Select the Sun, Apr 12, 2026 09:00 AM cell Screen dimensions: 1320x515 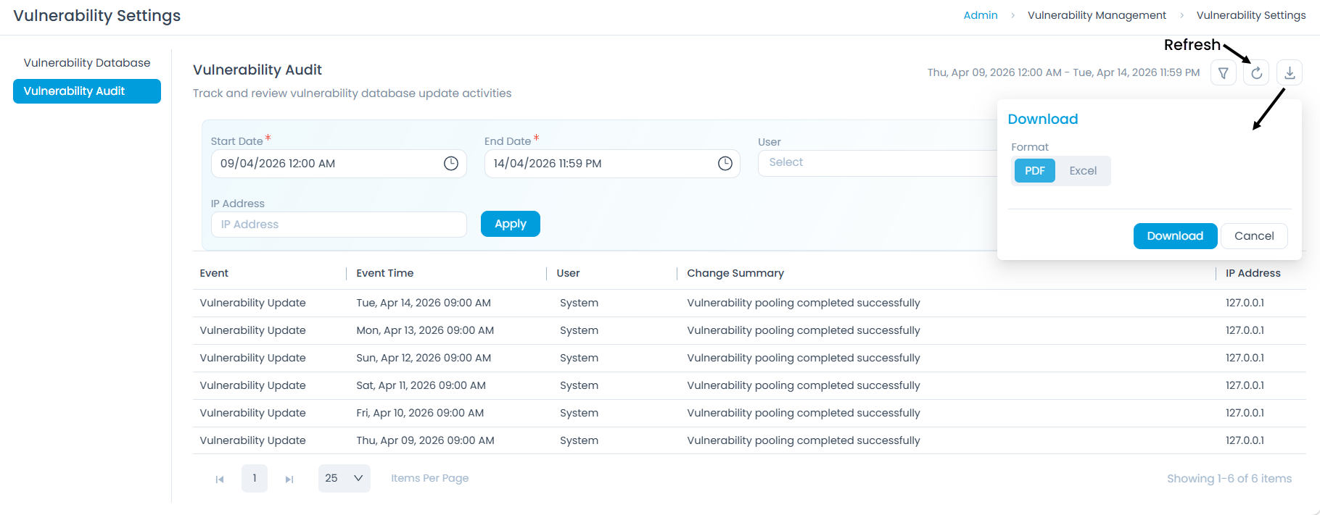click(x=424, y=358)
